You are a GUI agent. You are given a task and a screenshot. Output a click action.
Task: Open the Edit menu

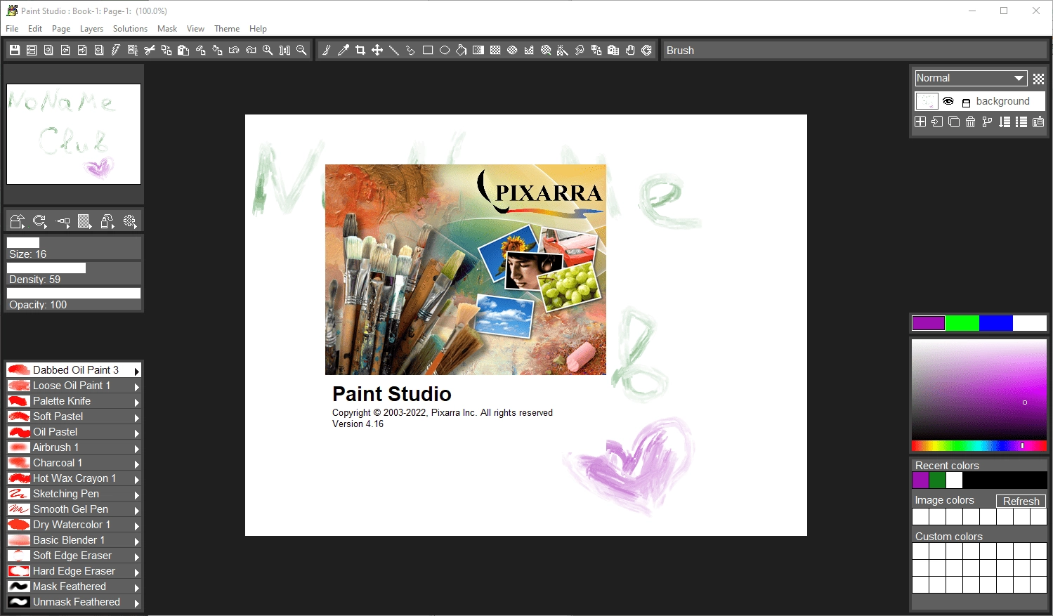[x=35, y=29]
